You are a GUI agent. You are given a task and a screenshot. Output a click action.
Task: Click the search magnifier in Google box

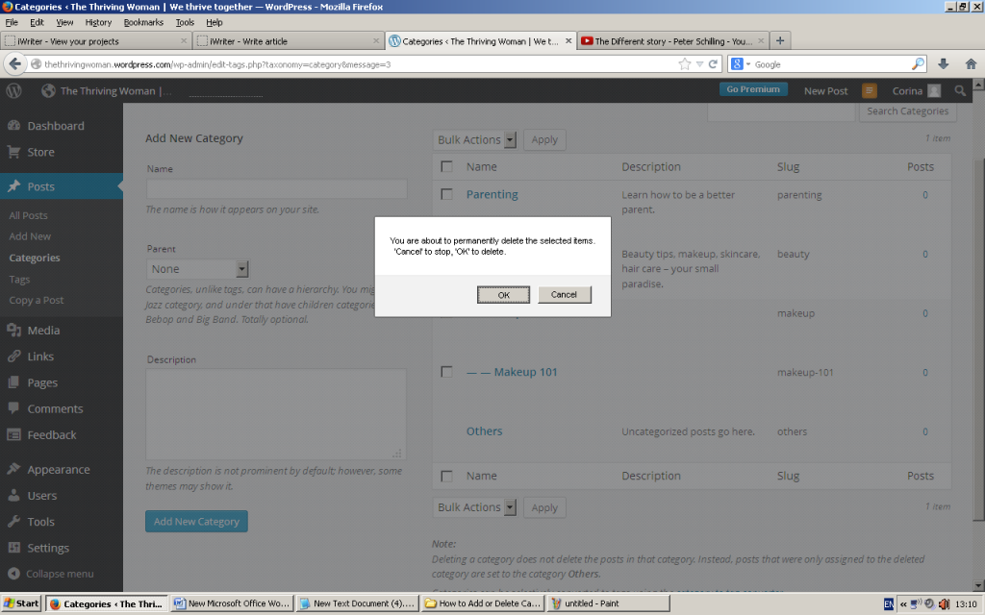(x=918, y=64)
